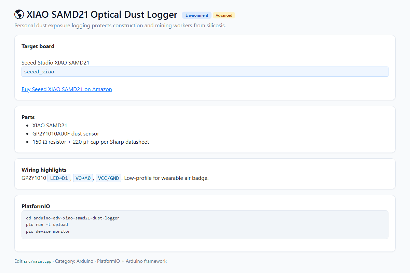Click the Advanced difficulty badge

224,15
